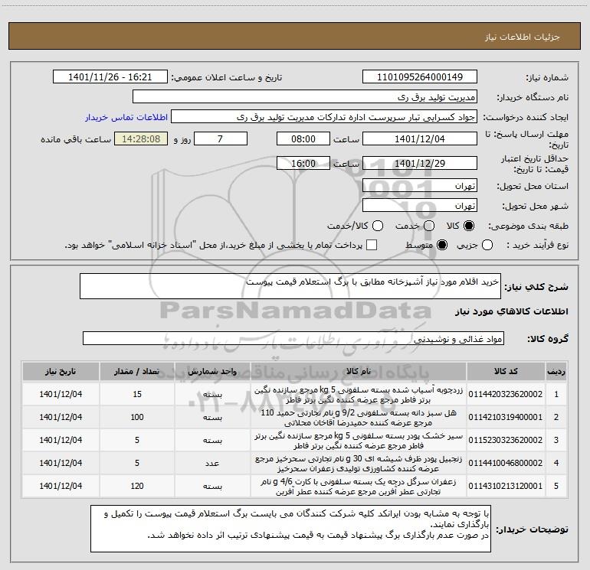Click the تعداد / مقدار column header

click(x=137, y=372)
